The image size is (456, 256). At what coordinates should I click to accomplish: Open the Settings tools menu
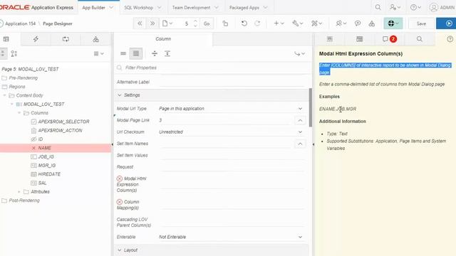pos(316,23)
